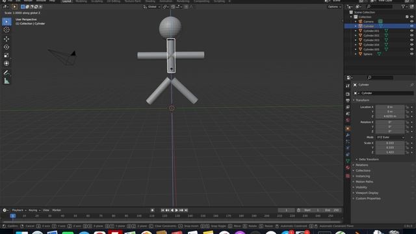Open the rotation Mode XYZ Euler dropdown
Image resolution: width=416 pixels, height=234 pixels.
(x=390, y=137)
